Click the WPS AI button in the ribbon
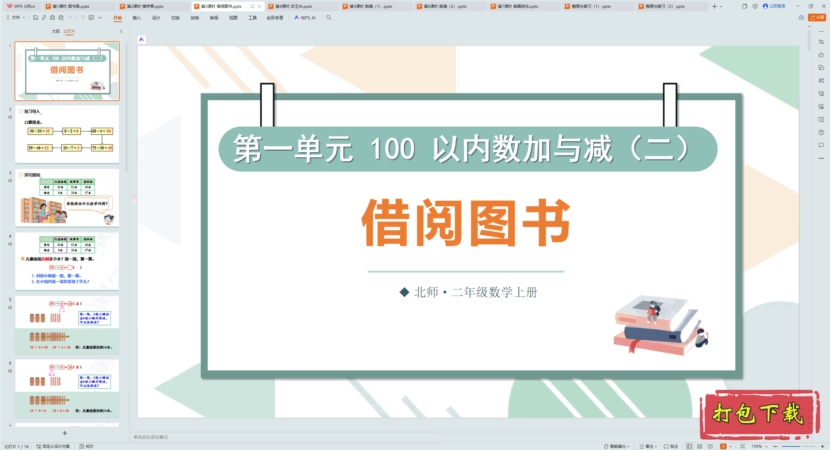Image resolution: width=830 pixels, height=450 pixels. pos(305,18)
